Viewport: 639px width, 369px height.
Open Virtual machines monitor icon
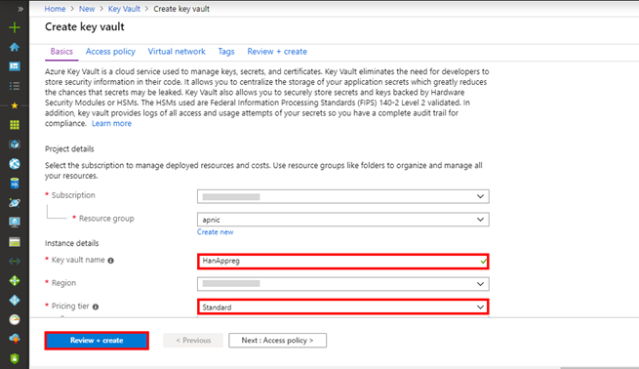coord(15,223)
